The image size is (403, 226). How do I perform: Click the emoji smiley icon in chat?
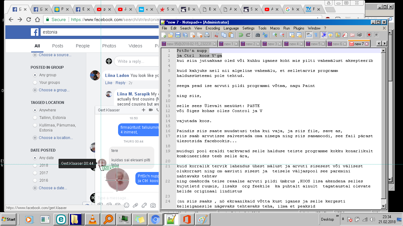point(127,205)
